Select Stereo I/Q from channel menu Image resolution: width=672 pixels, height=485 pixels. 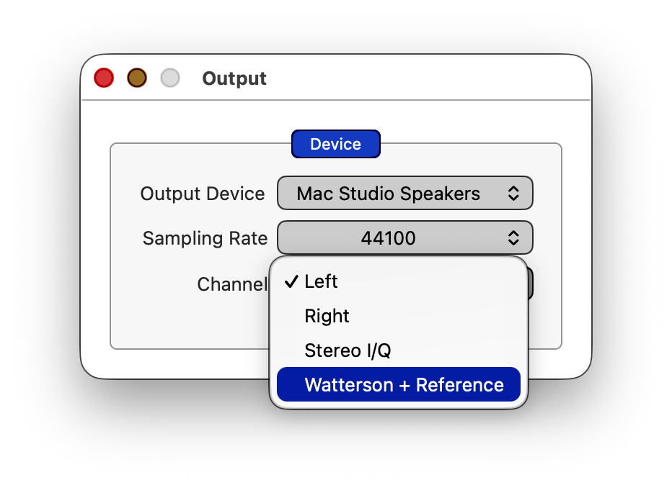348,350
